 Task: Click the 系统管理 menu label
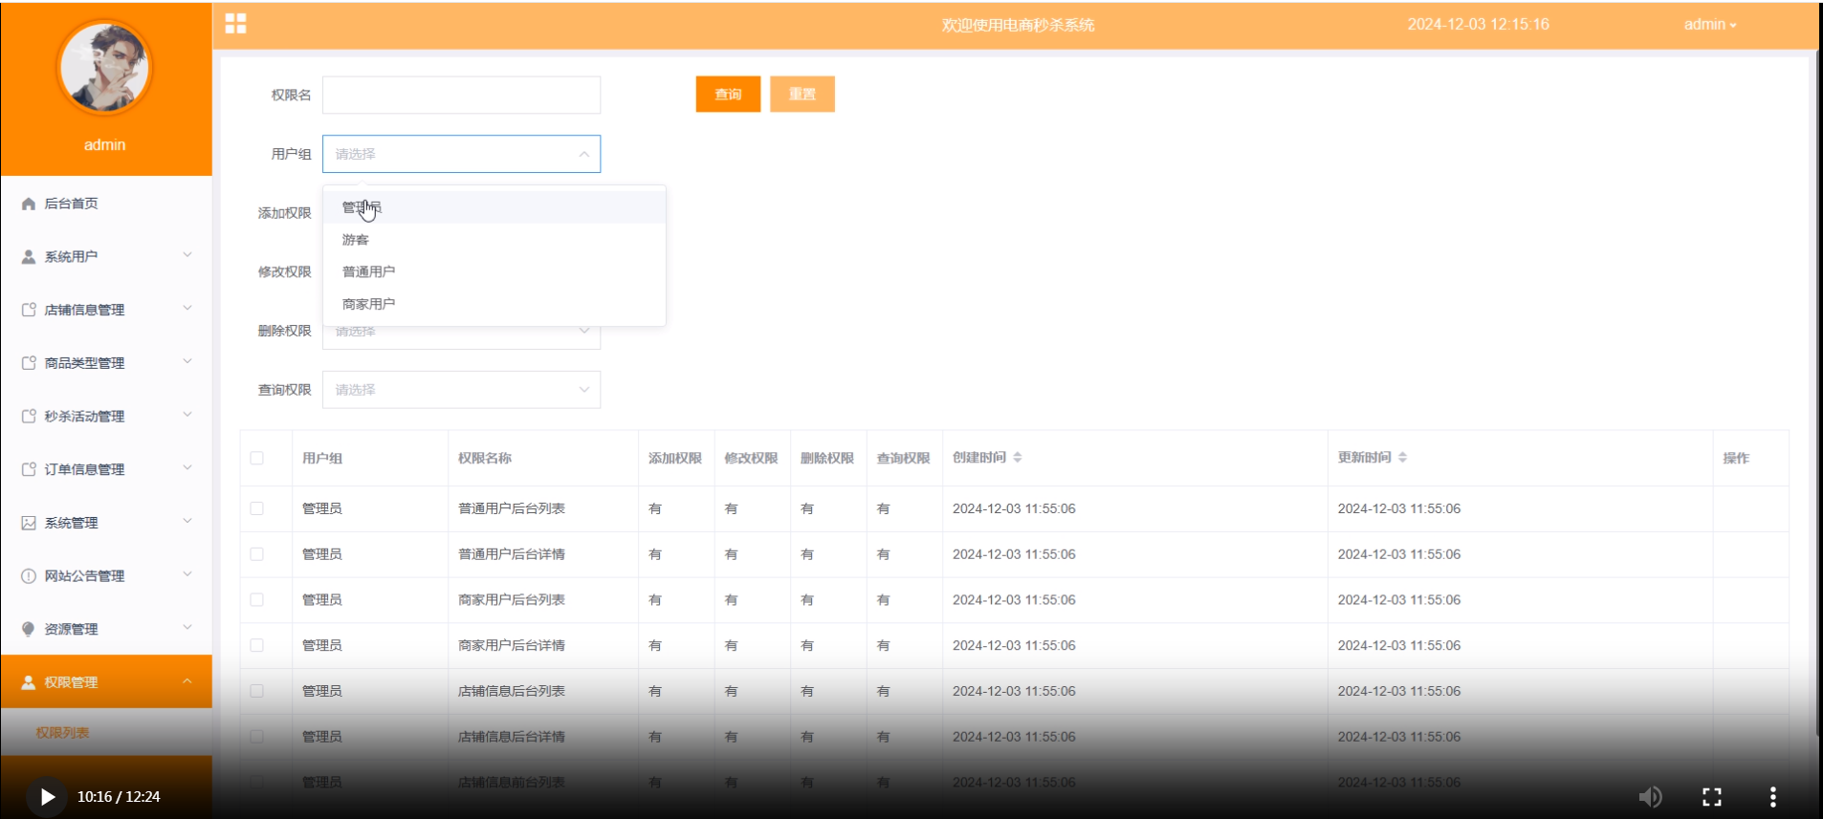click(71, 523)
